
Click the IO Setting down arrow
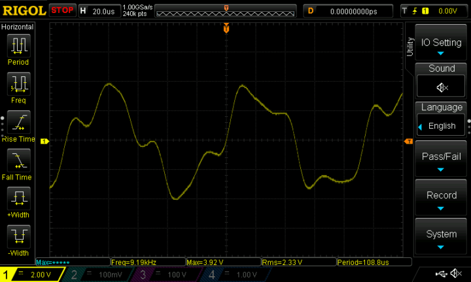pos(440,54)
